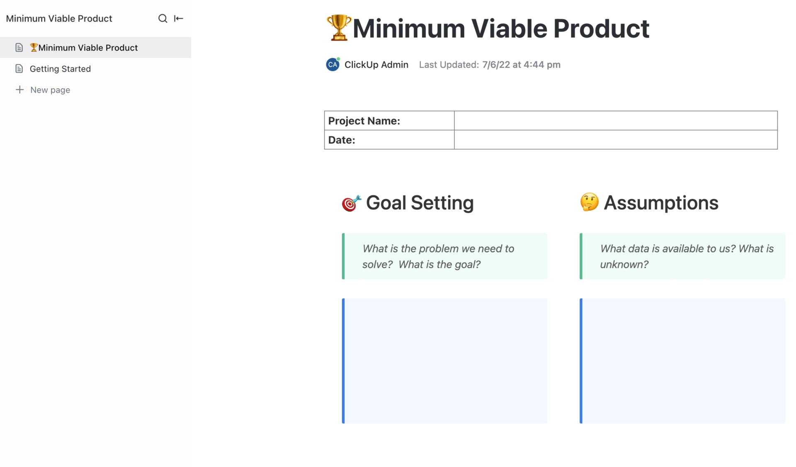Screen dimensions: 796x467
Task: Click the ClickUp Admin author name
Action: tap(376, 65)
